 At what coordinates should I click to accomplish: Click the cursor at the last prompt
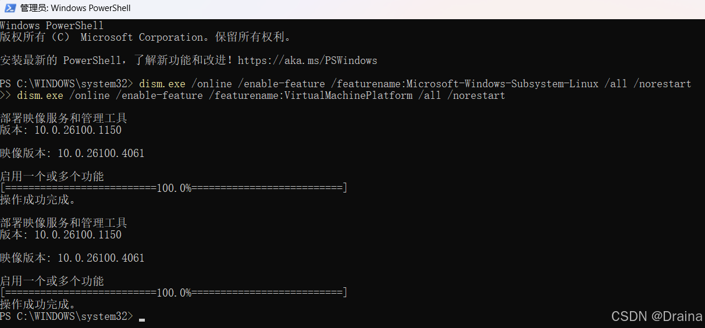(x=142, y=318)
